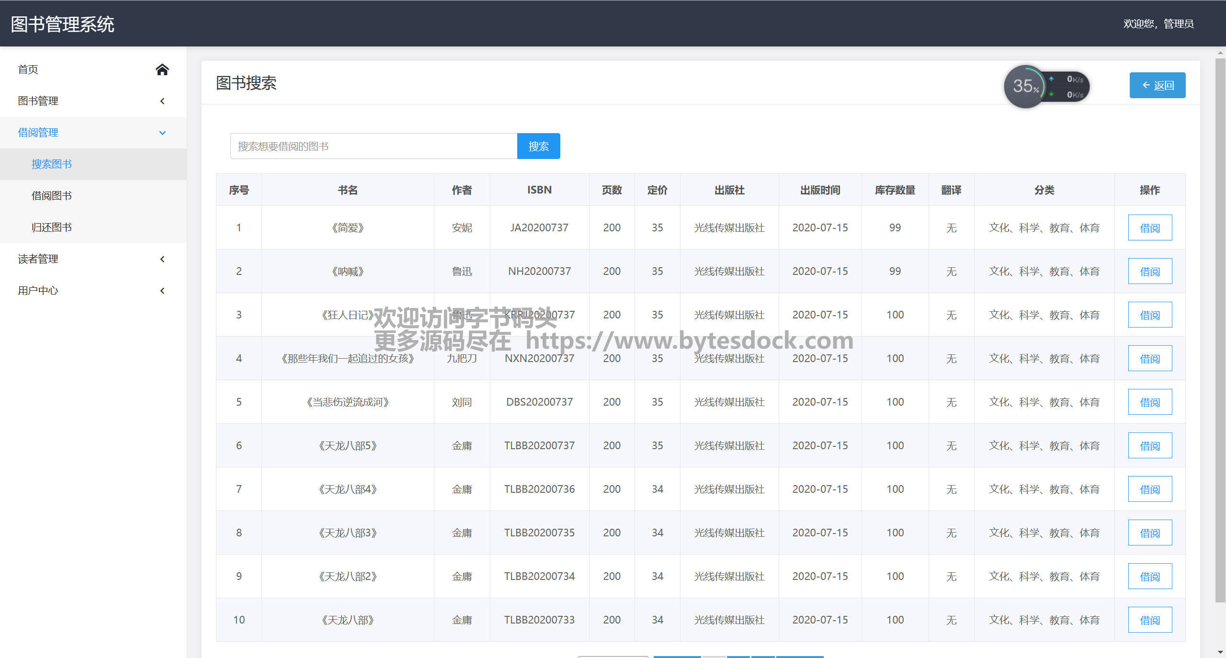Viewport: 1226px width, 658px height.
Task: Click 借阅 for 《当悲伤逆流成河》
Action: pos(1149,402)
